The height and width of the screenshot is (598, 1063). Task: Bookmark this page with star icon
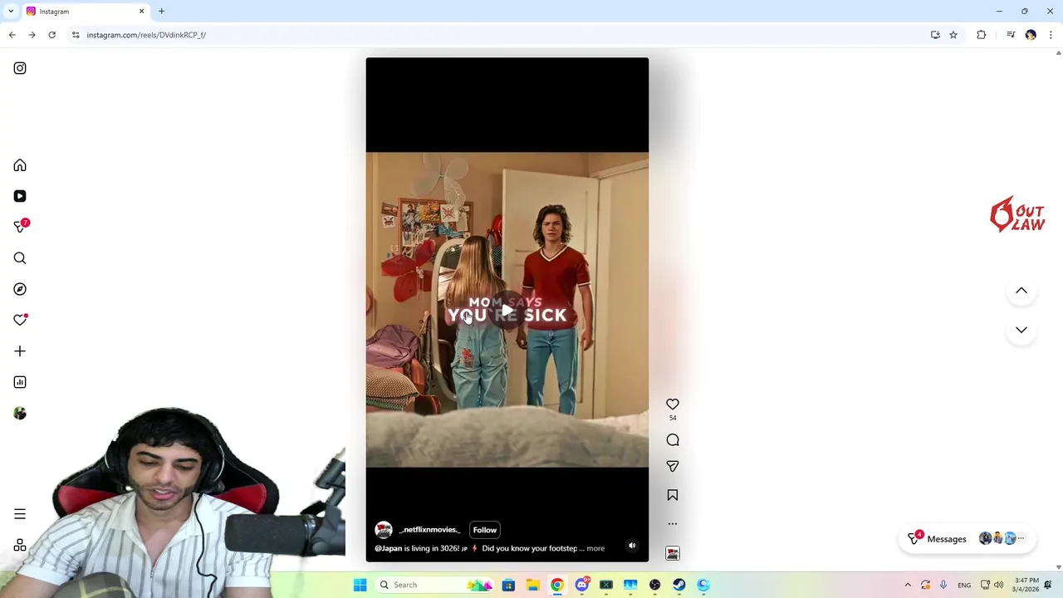pos(953,35)
